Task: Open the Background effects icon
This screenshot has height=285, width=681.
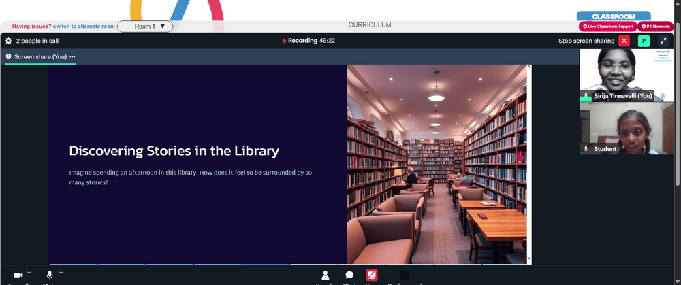Action: coord(405,275)
